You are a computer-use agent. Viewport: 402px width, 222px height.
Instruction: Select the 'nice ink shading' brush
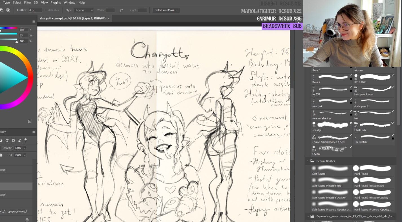click(332, 115)
